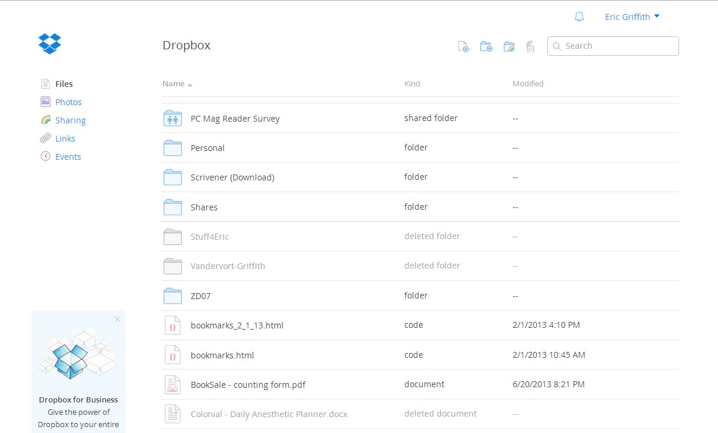Close the Dropbox for Business promo
The height and width of the screenshot is (433, 718).
(x=118, y=319)
